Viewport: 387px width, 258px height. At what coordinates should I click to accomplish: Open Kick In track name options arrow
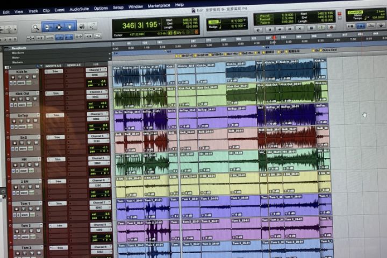(37, 71)
